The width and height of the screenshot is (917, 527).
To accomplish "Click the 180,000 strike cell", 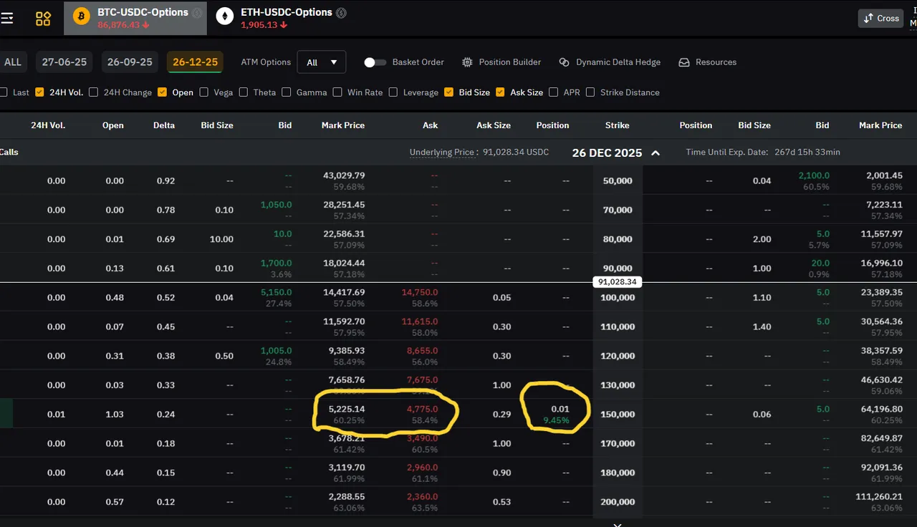I will (x=617, y=473).
